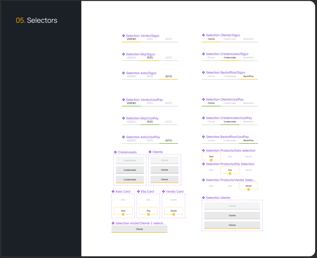
Task: Select ASTO tab in Selection Verdio/Sigyo
Action: point(169,39)
